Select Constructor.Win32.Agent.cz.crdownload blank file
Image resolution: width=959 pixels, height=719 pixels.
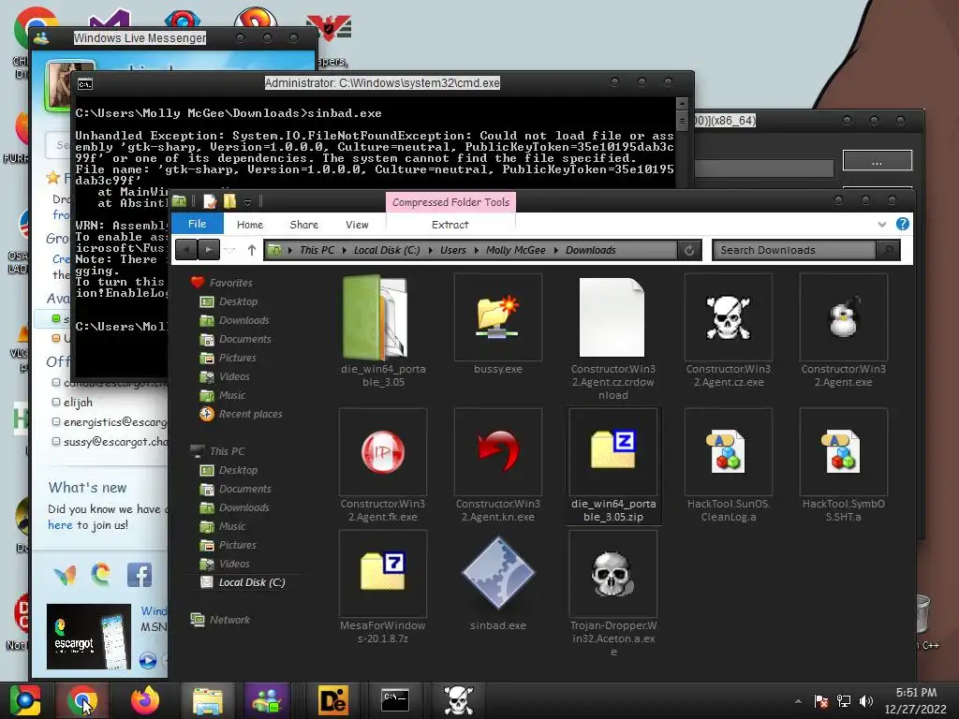[612, 317]
